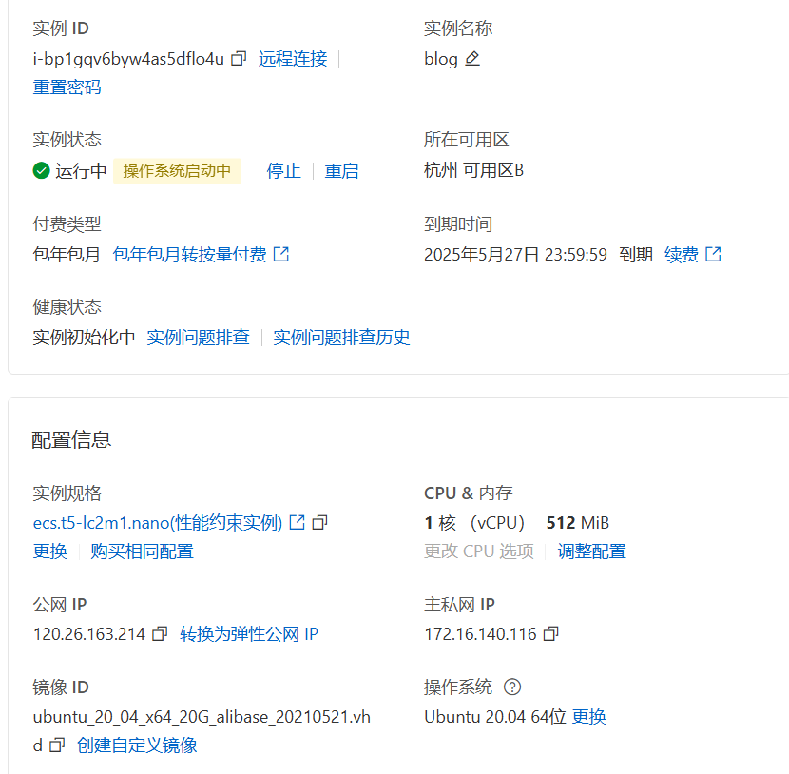
Task: Open instance type details external link icon
Action: click(298, 522)
